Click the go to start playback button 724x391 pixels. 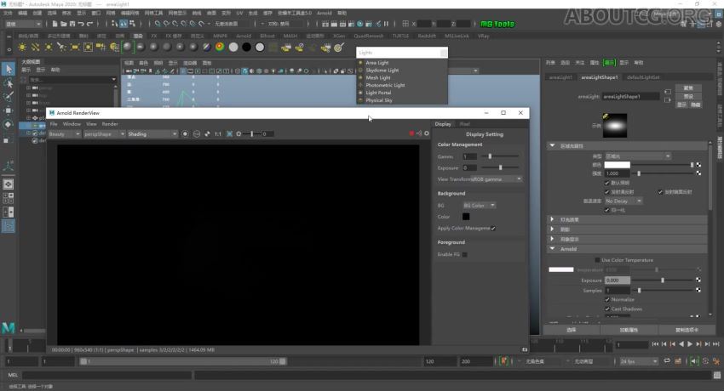tap(655, 344)
